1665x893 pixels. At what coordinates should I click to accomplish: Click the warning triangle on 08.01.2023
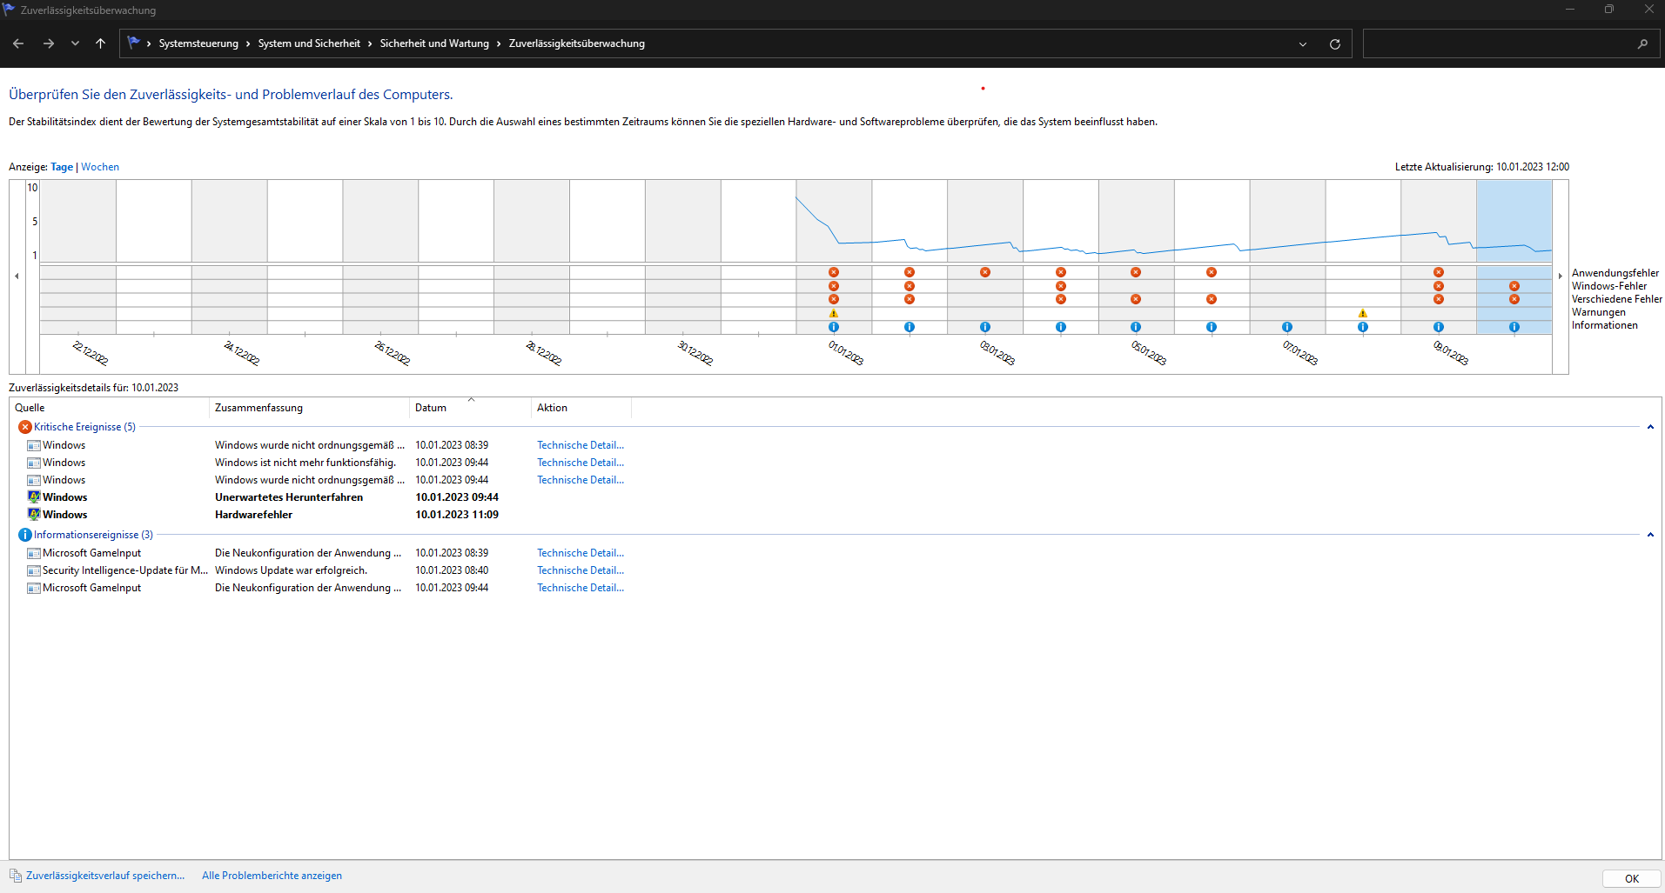click(x=1363, y=313)
